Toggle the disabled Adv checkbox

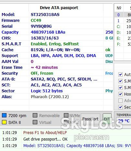pyautogui.click(x=120, y=100)
